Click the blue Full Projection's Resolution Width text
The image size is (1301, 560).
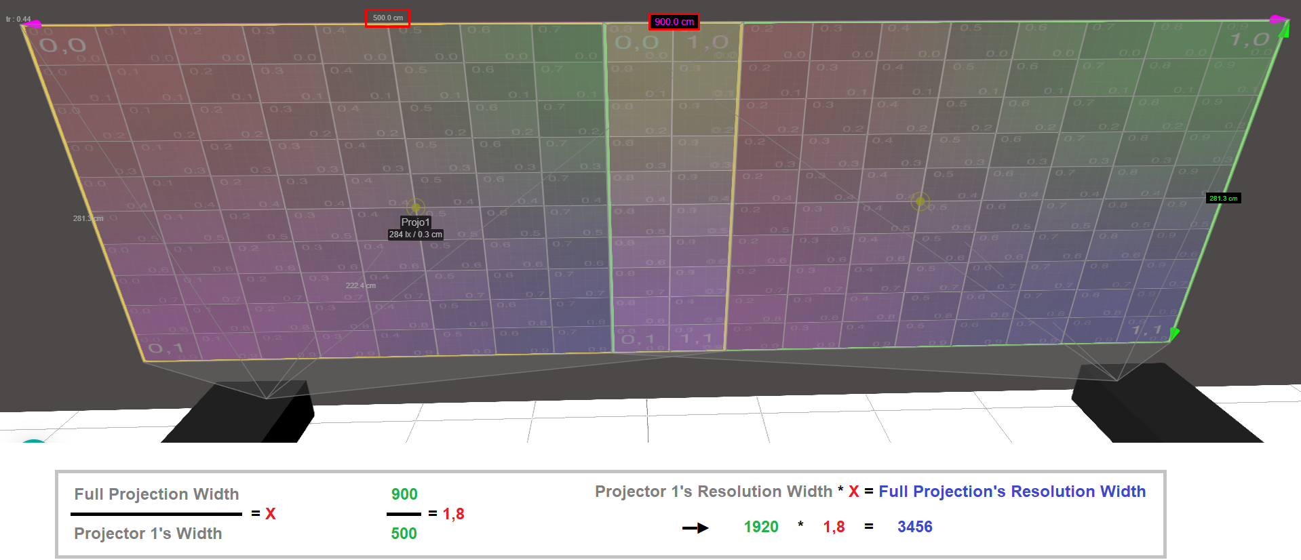point(1011,492)
